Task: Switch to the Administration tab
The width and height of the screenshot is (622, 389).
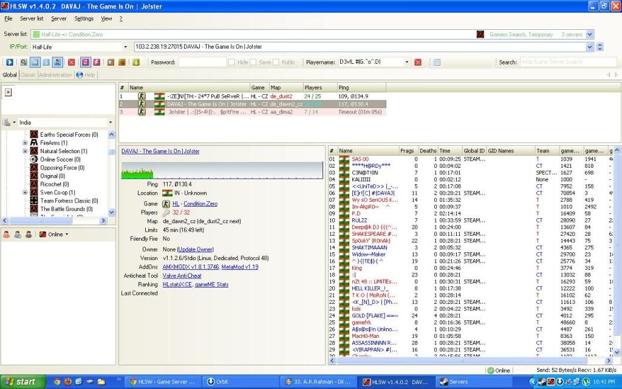Action: pos(55,75)
